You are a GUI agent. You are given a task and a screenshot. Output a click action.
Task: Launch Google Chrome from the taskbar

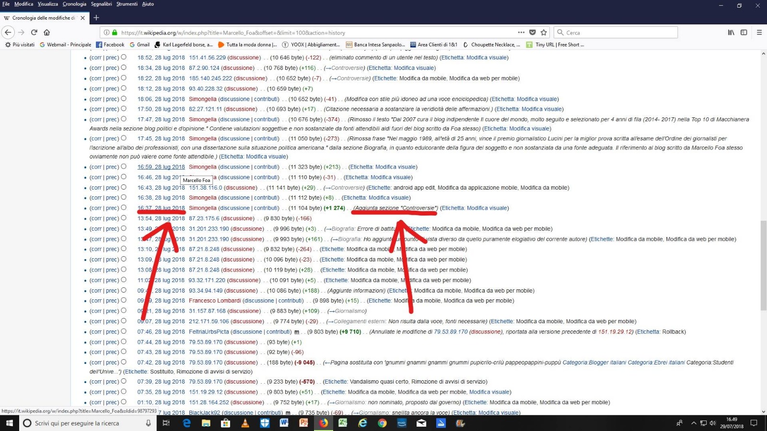tap(382, 423)
